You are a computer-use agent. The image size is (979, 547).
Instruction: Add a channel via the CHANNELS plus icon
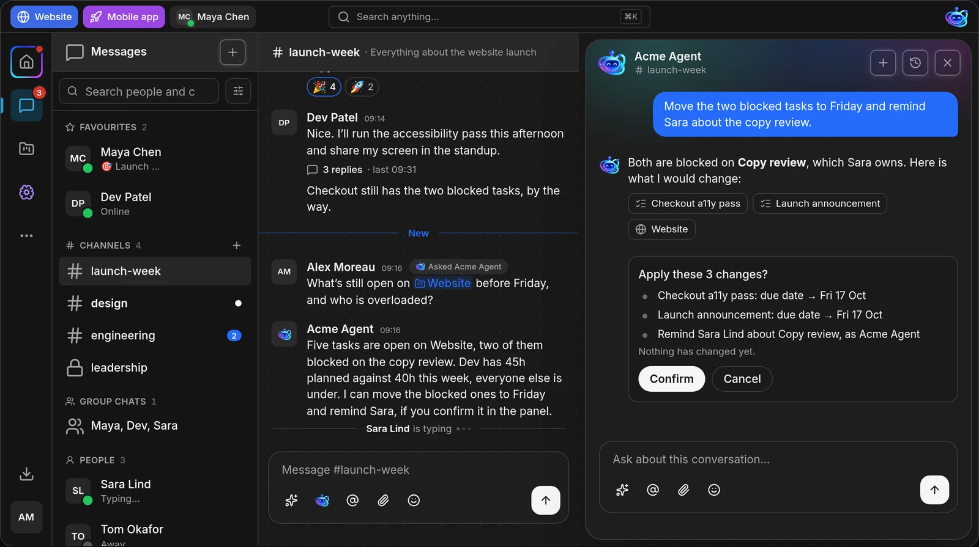click(x=237, y=245)
